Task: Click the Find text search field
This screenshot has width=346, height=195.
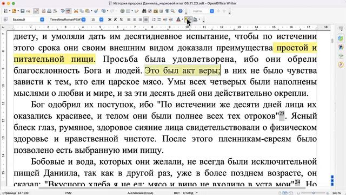Action: click(201, 11)
